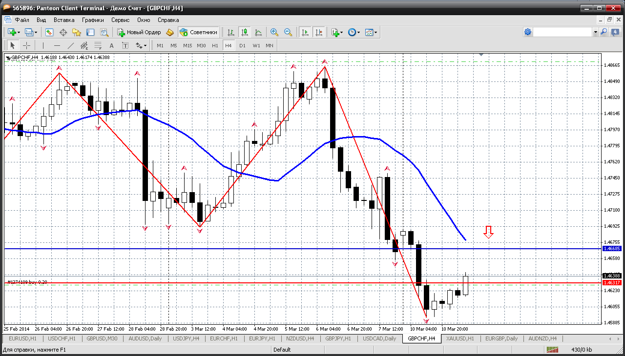Image resolution: width=625 pixels, height=356 pixels.
Task: Open the Сервис menu
Action: pos(120,20)
